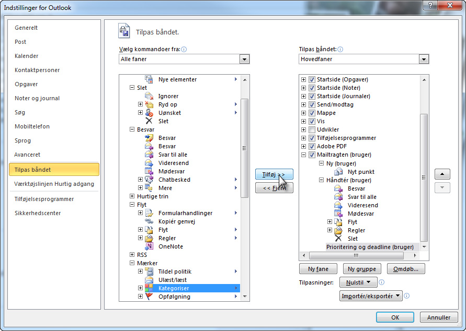Toggle the Startside (Noter) checkbox
The width and height of the screenshot is (466, 331).
(x=312, y=88)
